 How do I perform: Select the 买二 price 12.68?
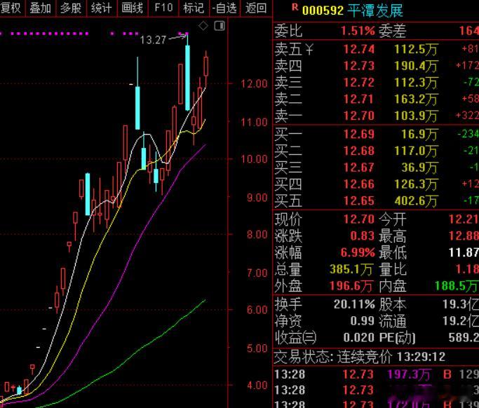[359, 151]
